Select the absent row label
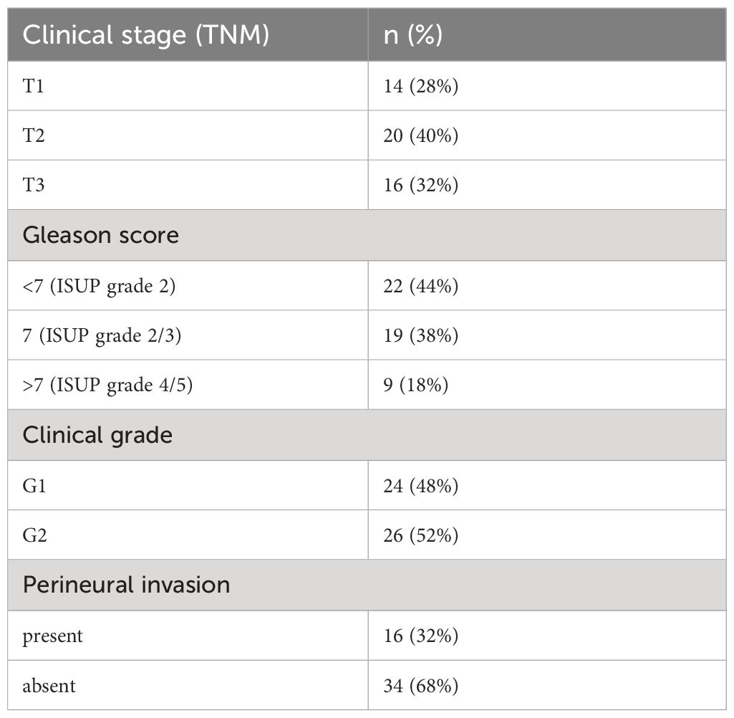 point(188,686)
